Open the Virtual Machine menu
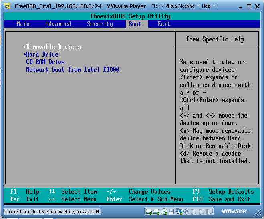The image size is (264, 219). point(180,6)
